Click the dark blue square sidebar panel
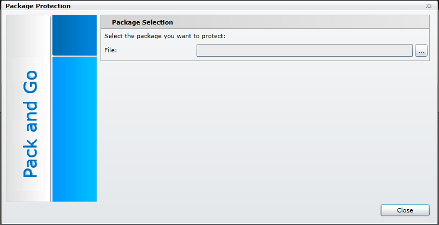 click(74, 35)
